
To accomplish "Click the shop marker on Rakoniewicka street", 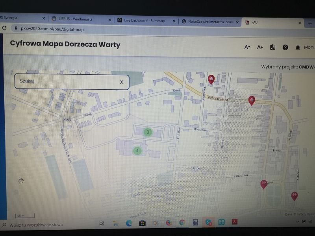I will point(252,100).
